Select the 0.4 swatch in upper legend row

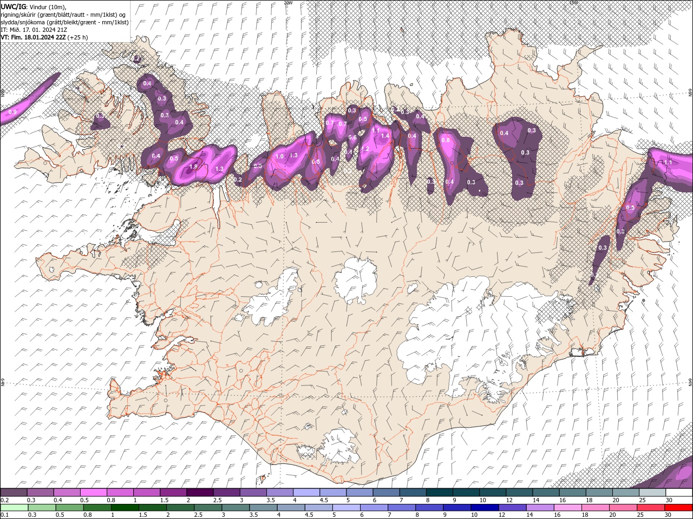point(67,493)
